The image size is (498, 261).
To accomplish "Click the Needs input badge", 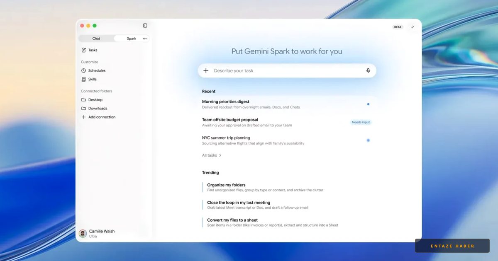I will pyautogui.click(x=361, y=122).
